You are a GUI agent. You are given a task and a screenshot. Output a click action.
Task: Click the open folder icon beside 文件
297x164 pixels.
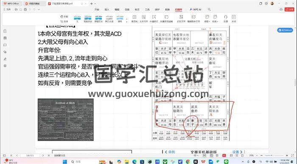point(16,9)
